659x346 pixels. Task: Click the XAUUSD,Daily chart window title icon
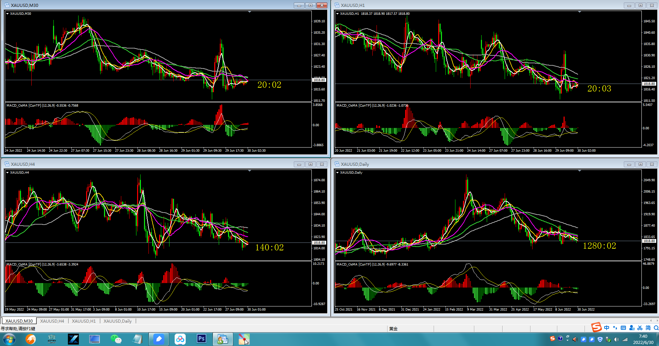(x=337, y=164)
